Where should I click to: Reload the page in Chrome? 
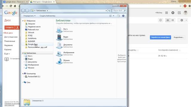tap(11, 6)
